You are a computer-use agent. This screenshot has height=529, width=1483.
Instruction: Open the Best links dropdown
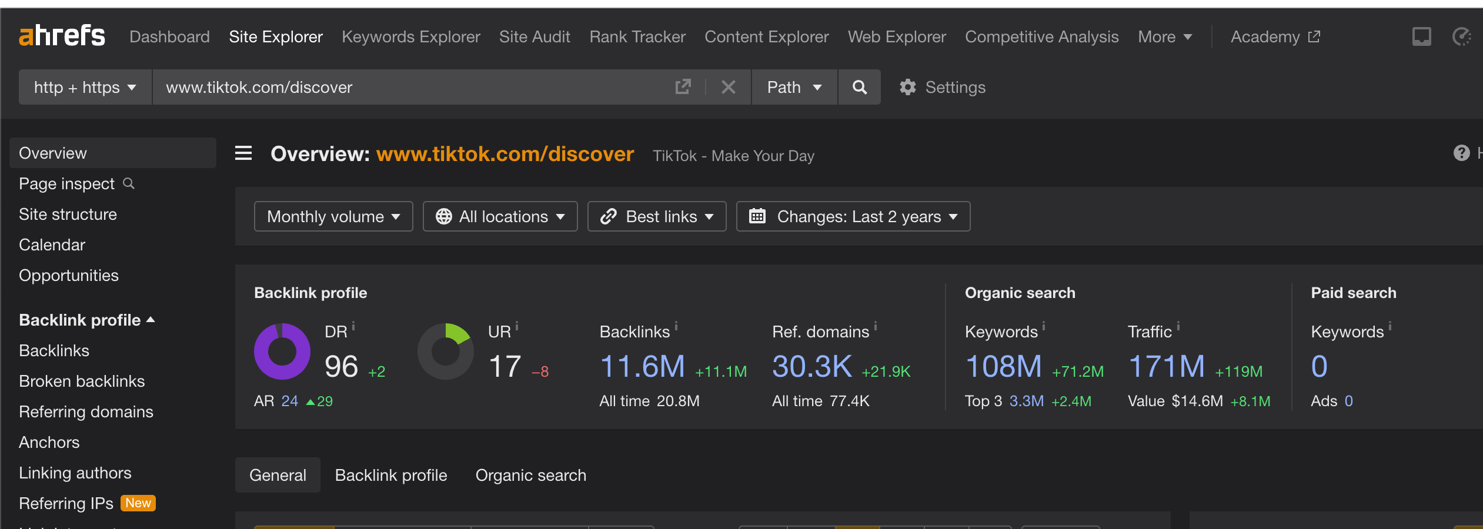pos(657,216)
